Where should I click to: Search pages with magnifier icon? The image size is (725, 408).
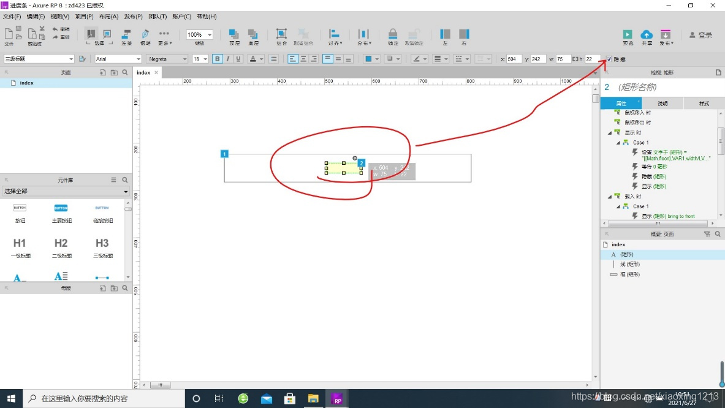pos(125,72)
